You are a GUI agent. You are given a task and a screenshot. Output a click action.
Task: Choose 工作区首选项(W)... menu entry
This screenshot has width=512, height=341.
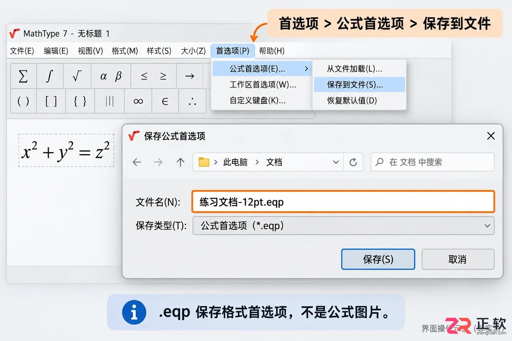tap(262, 85)
